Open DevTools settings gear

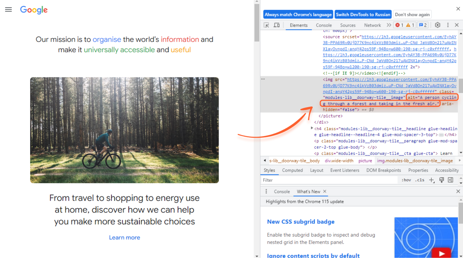[438, 25]
